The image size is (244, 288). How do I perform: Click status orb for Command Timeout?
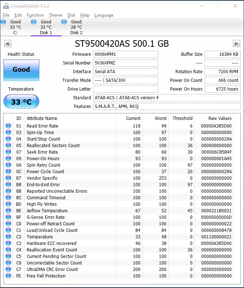tap(8, 197)
